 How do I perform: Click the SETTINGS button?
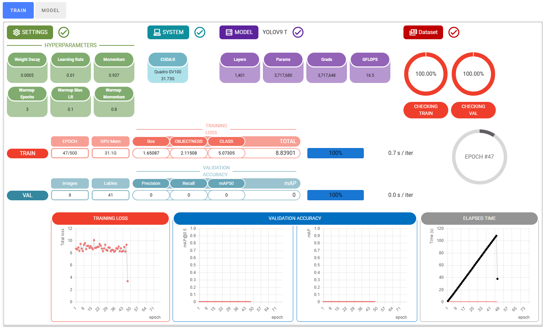tap(30, 32)
